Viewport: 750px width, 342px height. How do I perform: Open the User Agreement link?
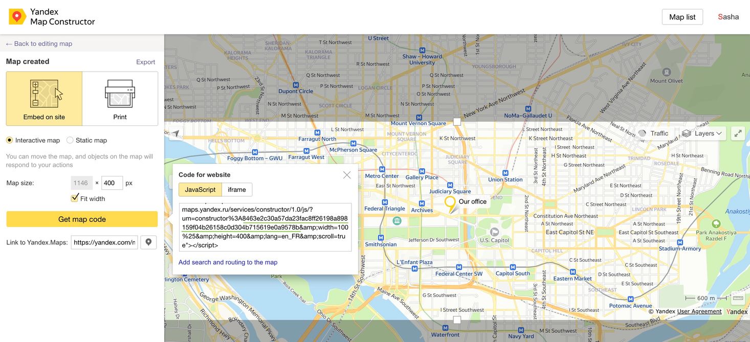[x=699, y=311]
